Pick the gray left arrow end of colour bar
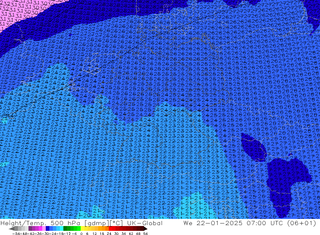The width and height of the screenshot is (320, 235). [12, 229]
